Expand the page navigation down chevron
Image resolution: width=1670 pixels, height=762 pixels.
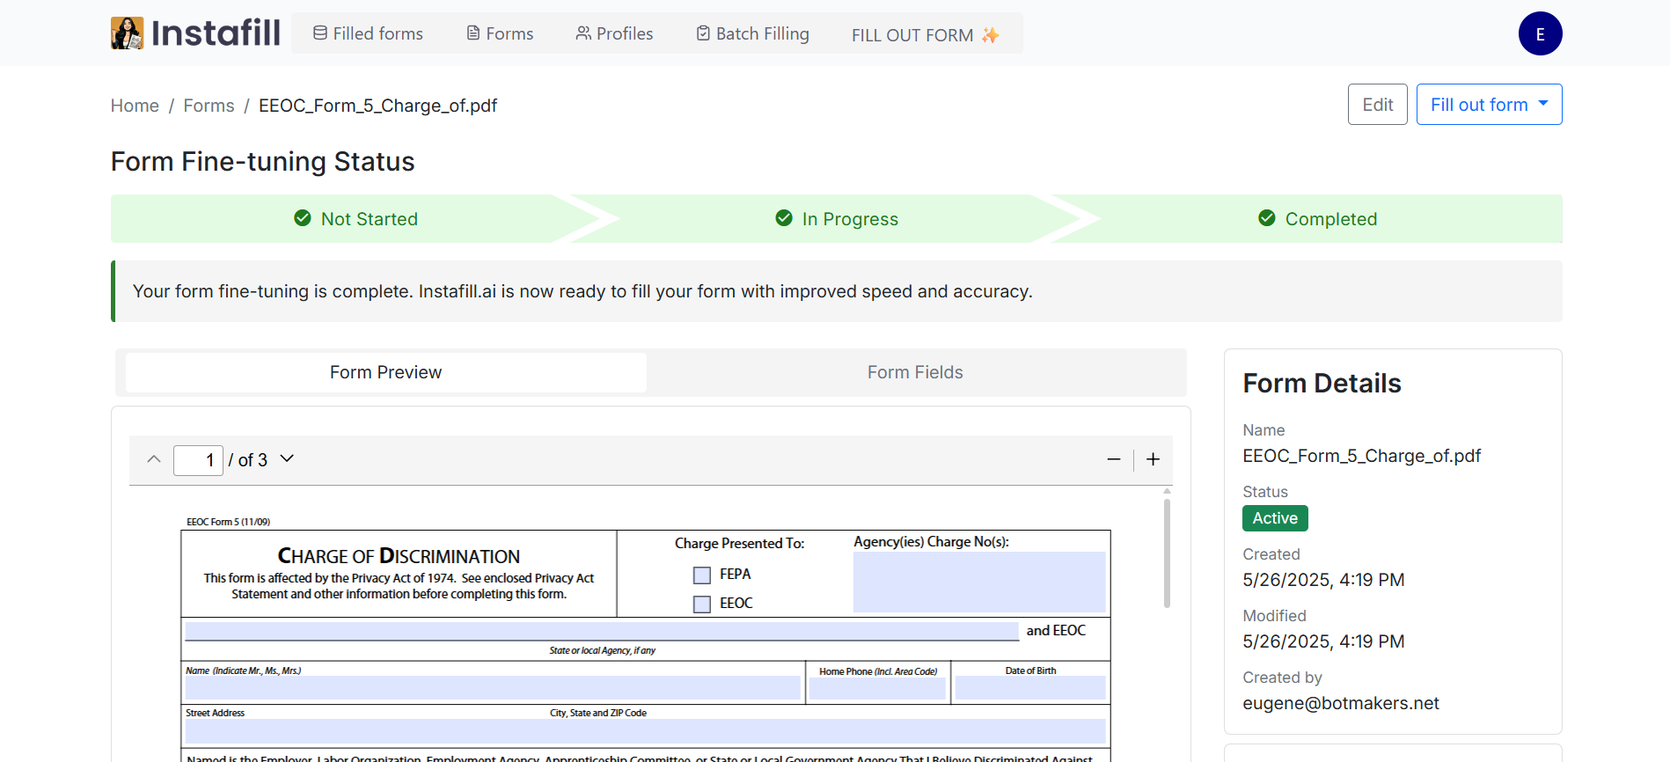click(x=287, y=458)
